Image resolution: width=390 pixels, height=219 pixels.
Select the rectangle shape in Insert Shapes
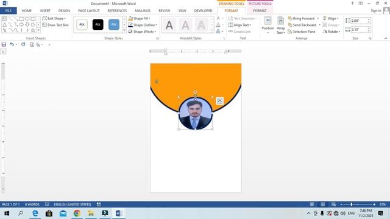[22, 19]
